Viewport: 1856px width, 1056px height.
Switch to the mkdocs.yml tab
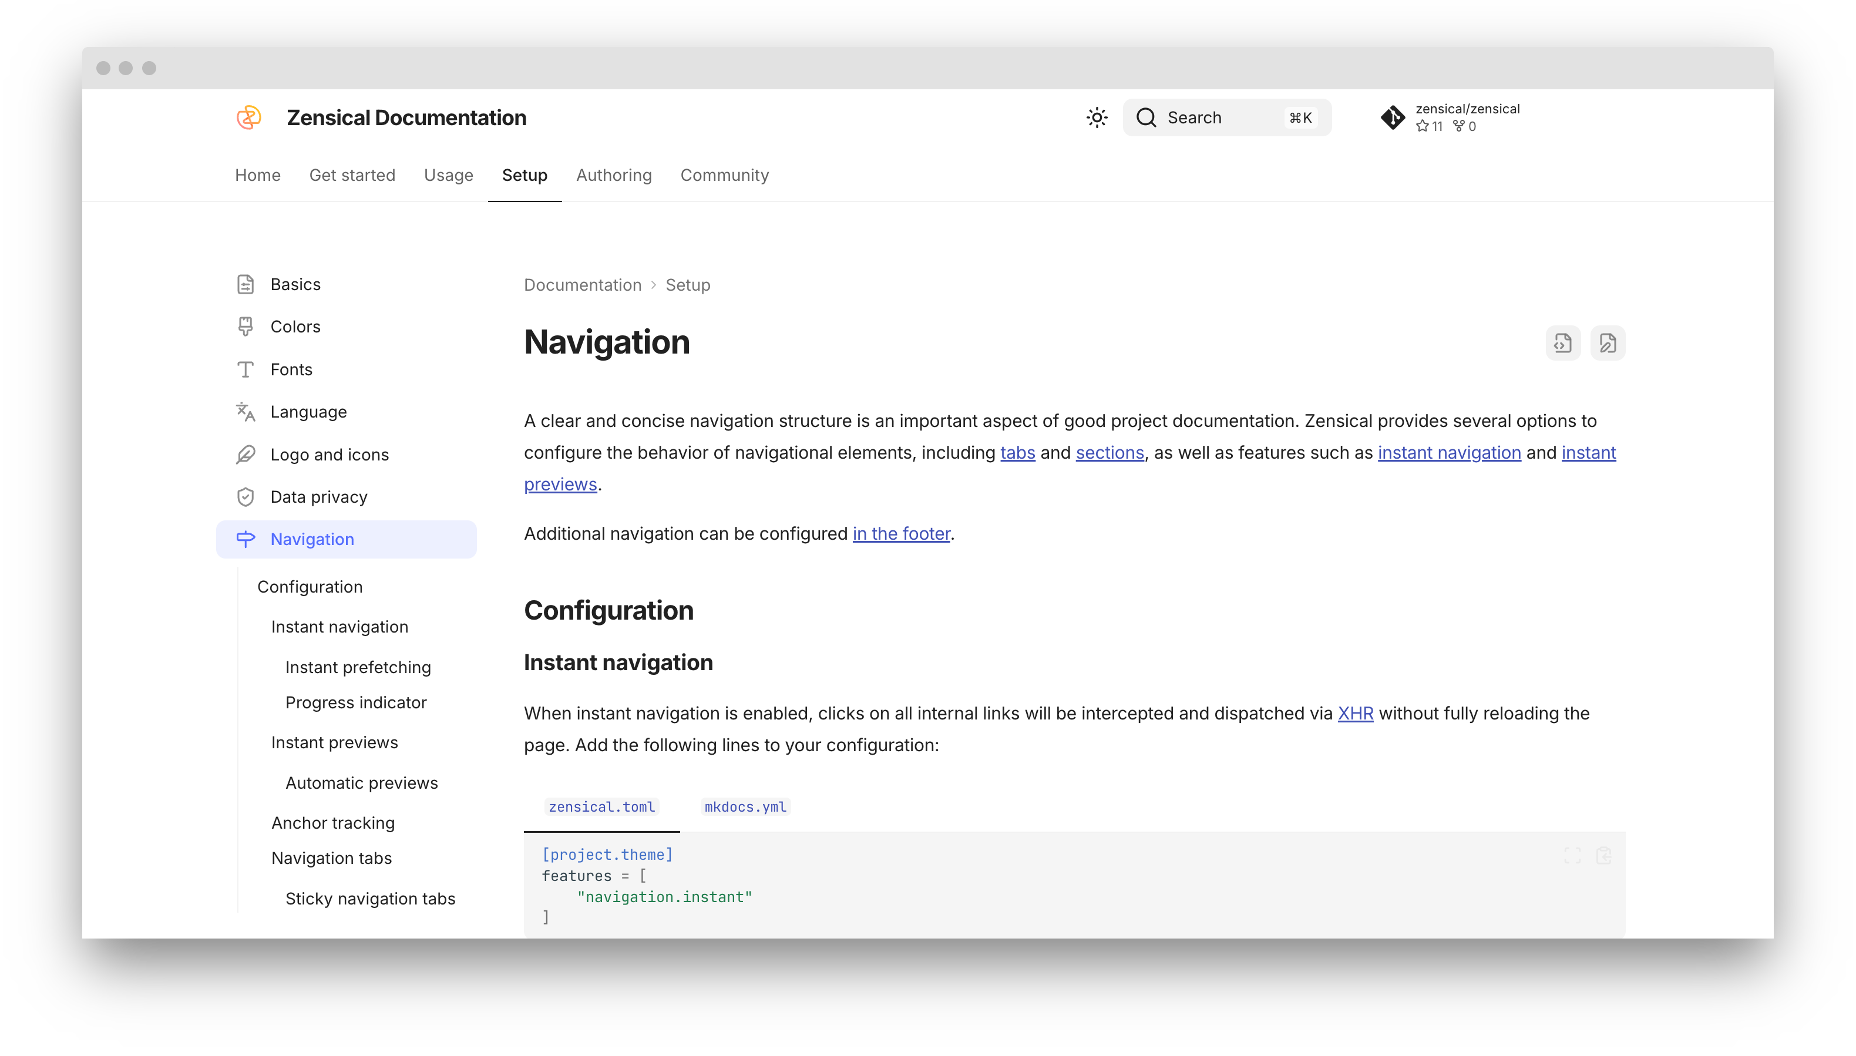pos(745,806)
